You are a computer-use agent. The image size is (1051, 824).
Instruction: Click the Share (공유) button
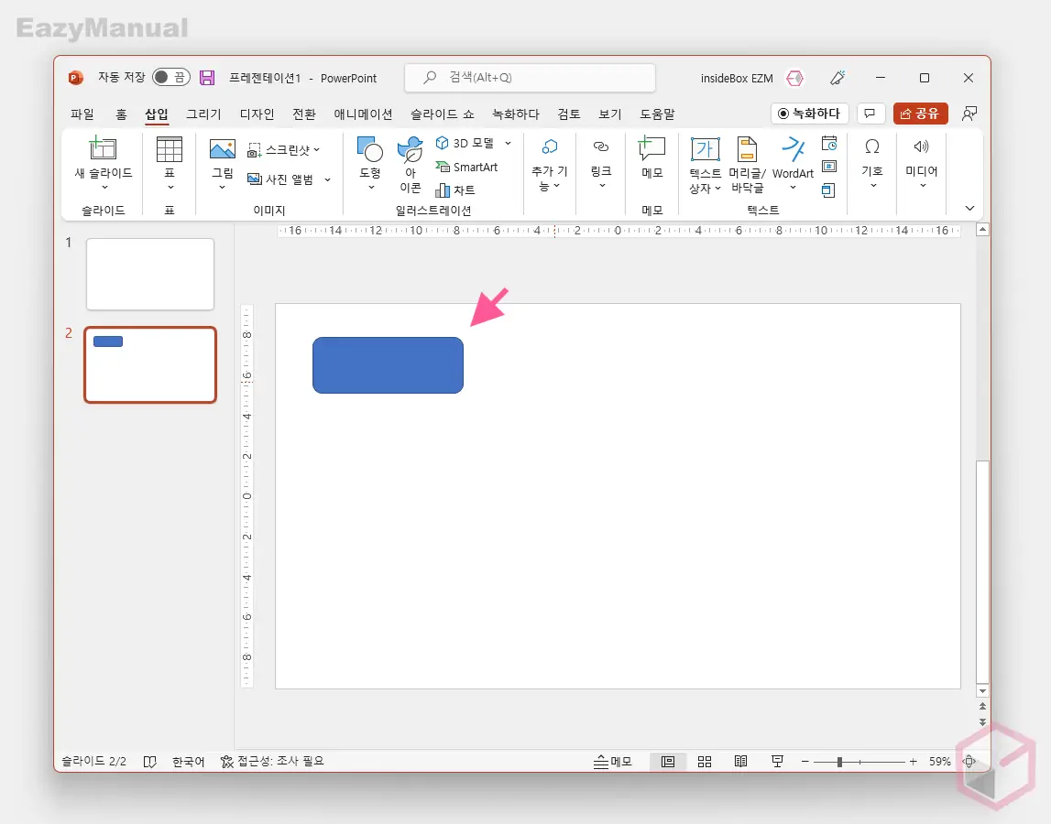coord(920,114)
